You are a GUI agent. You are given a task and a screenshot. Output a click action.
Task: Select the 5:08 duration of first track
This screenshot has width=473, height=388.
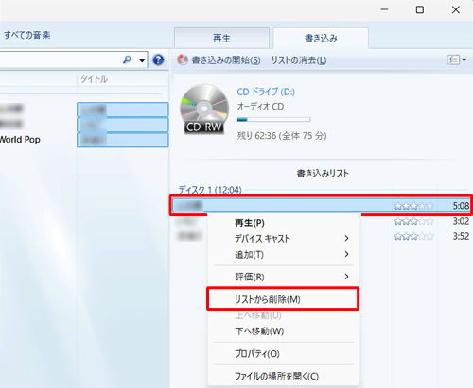pyautogui.click(x=461, y=206)
